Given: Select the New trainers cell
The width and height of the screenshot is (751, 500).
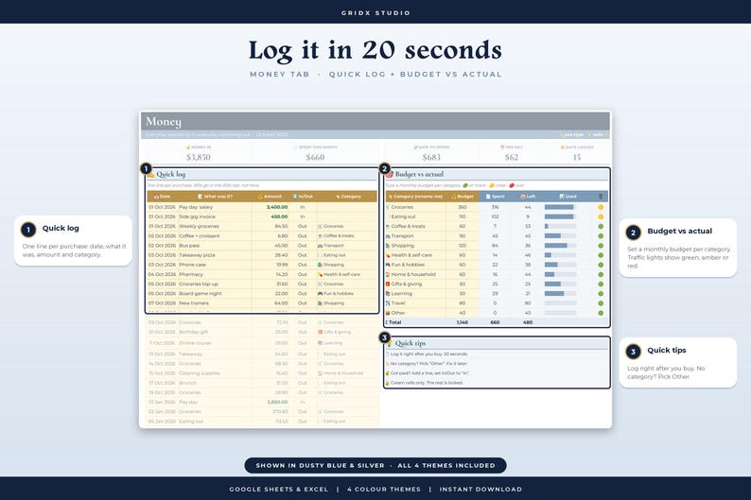Looking at the screenshot, I should point(194,303).
